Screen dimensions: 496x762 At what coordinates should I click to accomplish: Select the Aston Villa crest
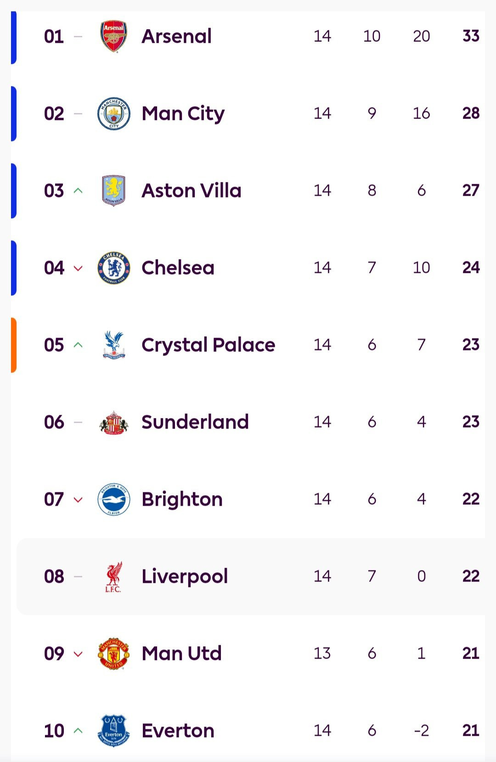(x=113, y=191)
